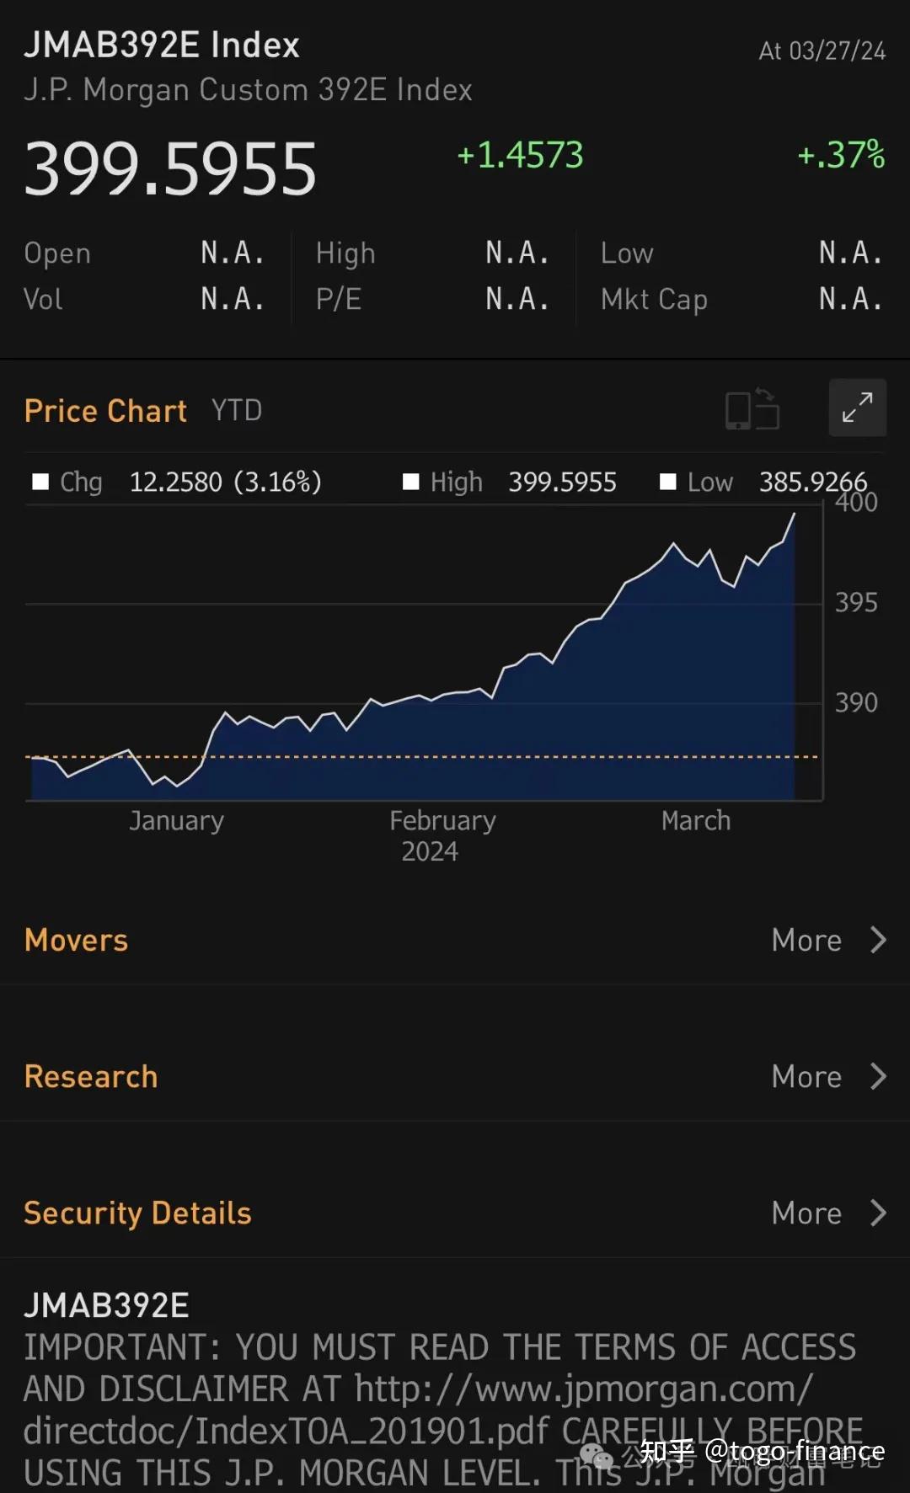
Task: Tap the rotate device icon
Action: tap(752, 409)
